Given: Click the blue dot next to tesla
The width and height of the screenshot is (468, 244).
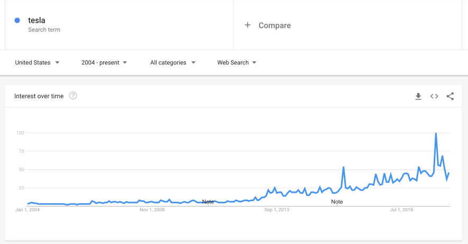Looking at the screenshot, I should click(17, 20).
